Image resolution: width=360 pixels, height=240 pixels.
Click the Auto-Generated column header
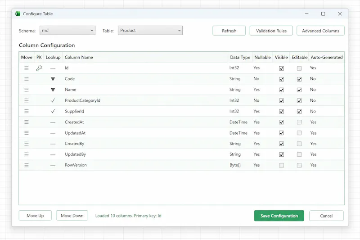click(327, 57)
